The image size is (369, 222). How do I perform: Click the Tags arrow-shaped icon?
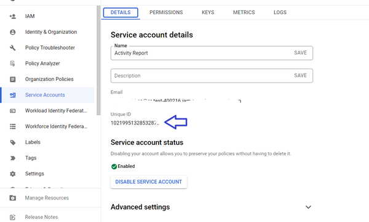(13, 158)
